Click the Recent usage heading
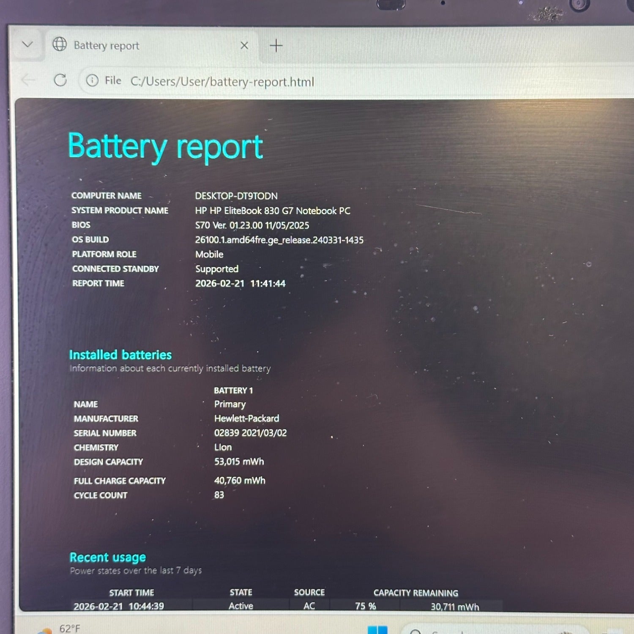634x634 pixels. tap(108, 557)
